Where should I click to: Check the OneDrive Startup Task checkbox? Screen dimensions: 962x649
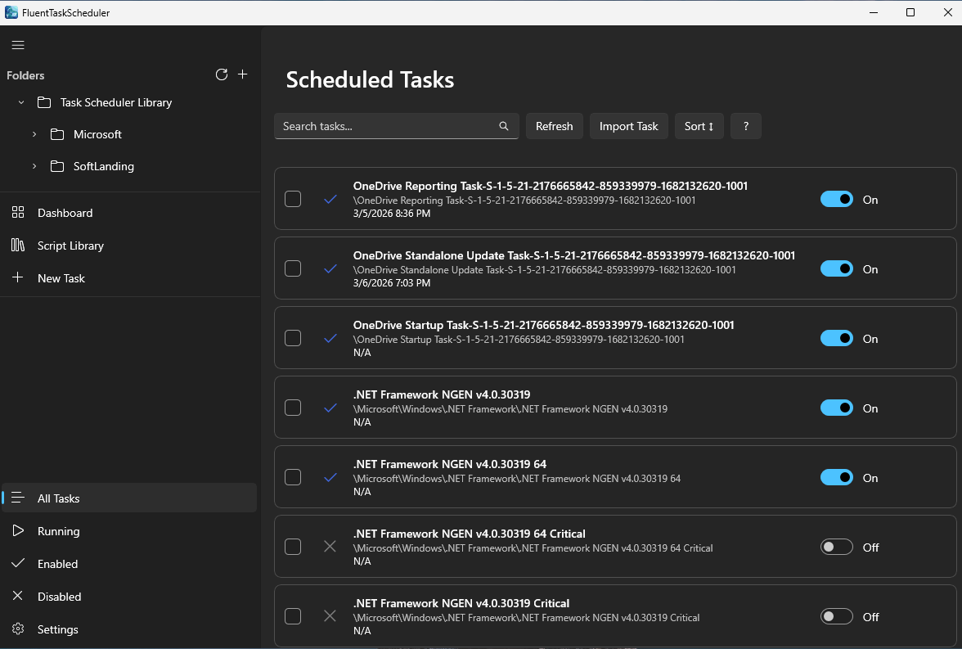point(293,338)
